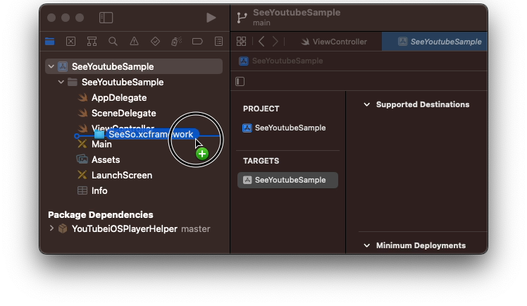The image size is (527, 306).
Task: Click the app icon of the target row
Action: (247, 180)
